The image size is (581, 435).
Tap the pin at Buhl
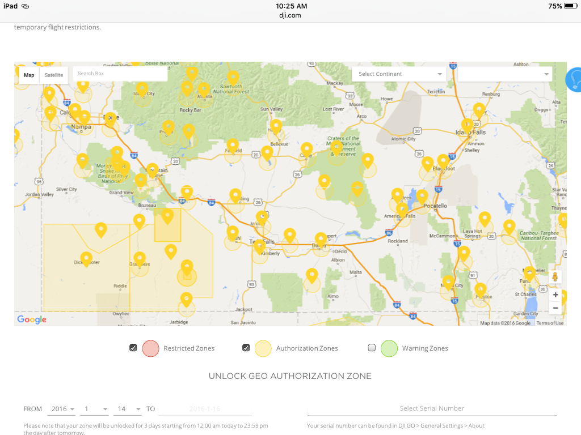point(233,233)
